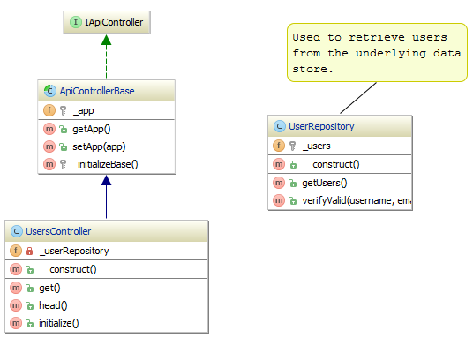Screen dimensions: 473x338
Task: Click public lock icon beside UsersController __construct()
Action: tap(30, 269)
